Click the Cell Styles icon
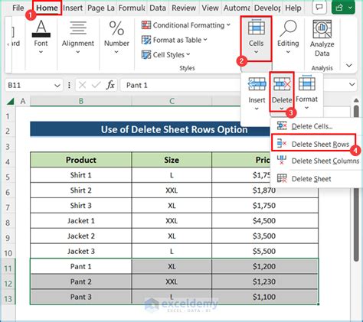This screenshot has width=363, height=322. 146,54
